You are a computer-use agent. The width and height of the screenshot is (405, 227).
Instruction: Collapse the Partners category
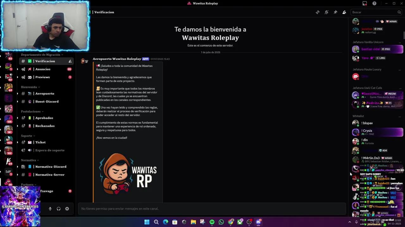pyautogui.click(x=28, y=185)
